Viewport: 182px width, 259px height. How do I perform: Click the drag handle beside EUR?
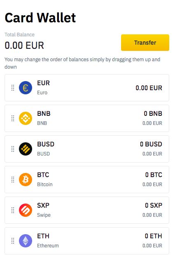(x=13, y=88)
